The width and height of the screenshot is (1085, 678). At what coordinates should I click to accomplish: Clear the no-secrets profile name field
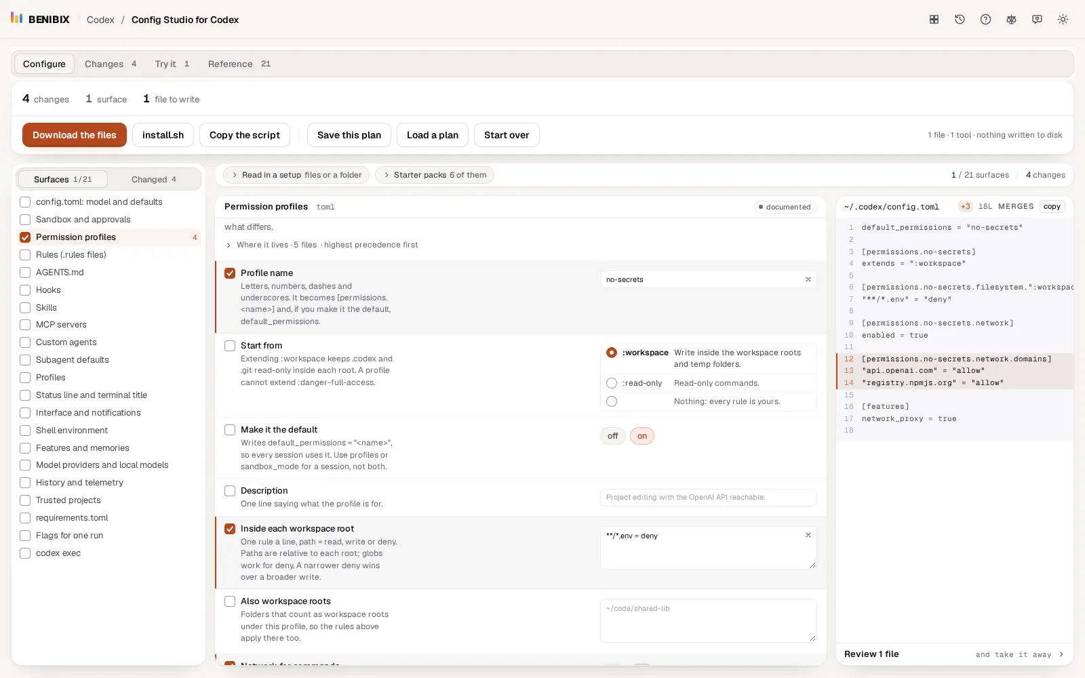pyautogui.click(x=808, y=279)
